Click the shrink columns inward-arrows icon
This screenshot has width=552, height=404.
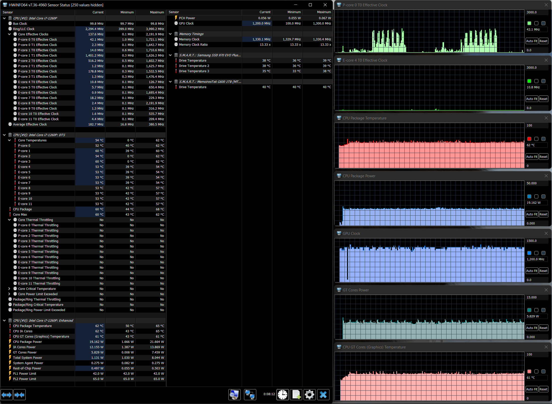[19, 395]
